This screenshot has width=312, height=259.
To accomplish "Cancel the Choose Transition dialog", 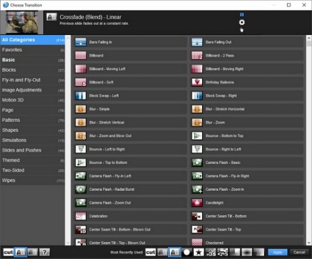I will pos(299,252).
